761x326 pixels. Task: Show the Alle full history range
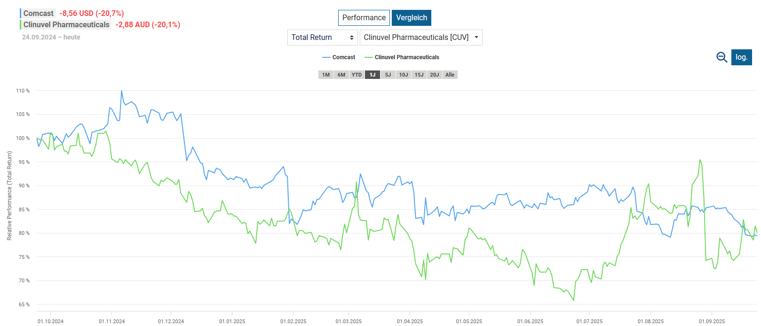click(450, 75)
